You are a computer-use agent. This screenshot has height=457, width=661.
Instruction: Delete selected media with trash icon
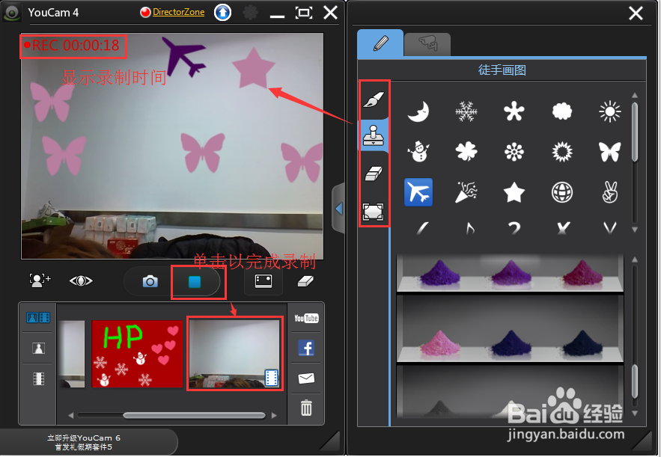point(305,408)
